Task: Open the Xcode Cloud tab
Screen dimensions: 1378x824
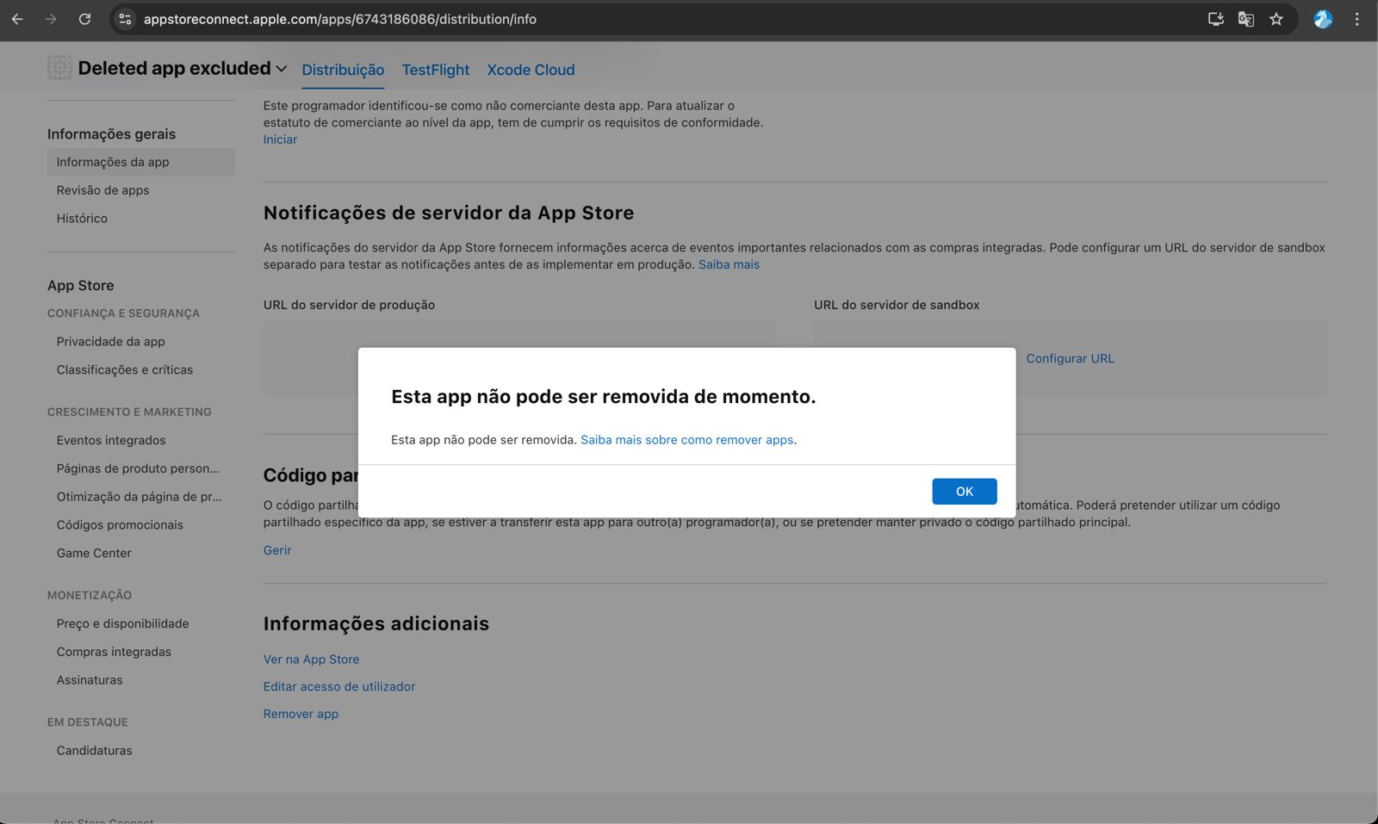Action: tap(531, 70)
